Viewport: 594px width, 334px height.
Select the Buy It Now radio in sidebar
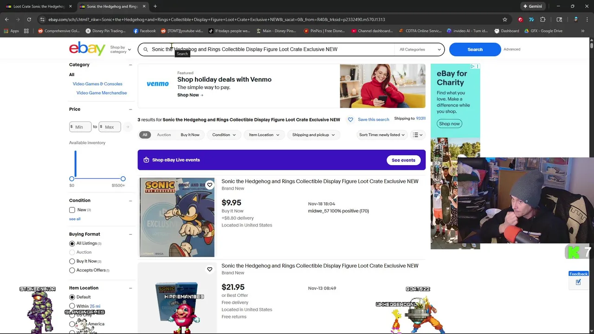tap(72, 261)
